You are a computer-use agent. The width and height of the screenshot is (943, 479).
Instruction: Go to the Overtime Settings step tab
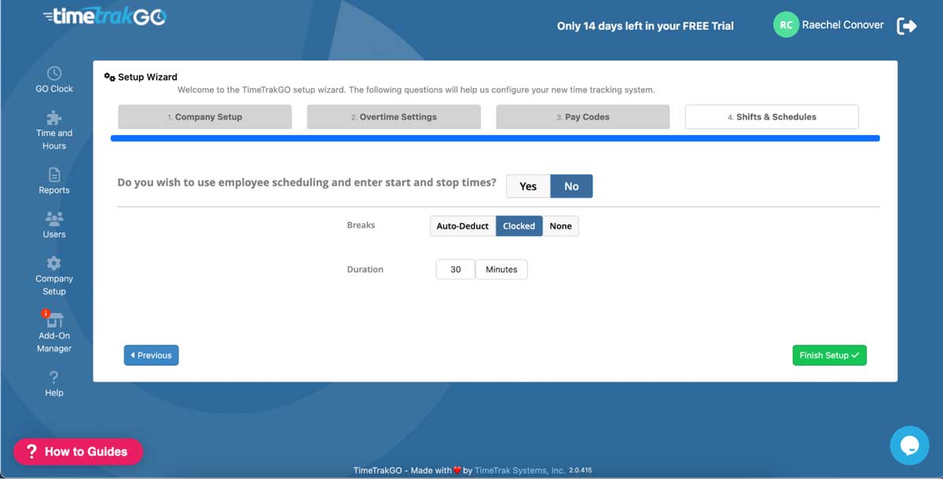(394, 117)
